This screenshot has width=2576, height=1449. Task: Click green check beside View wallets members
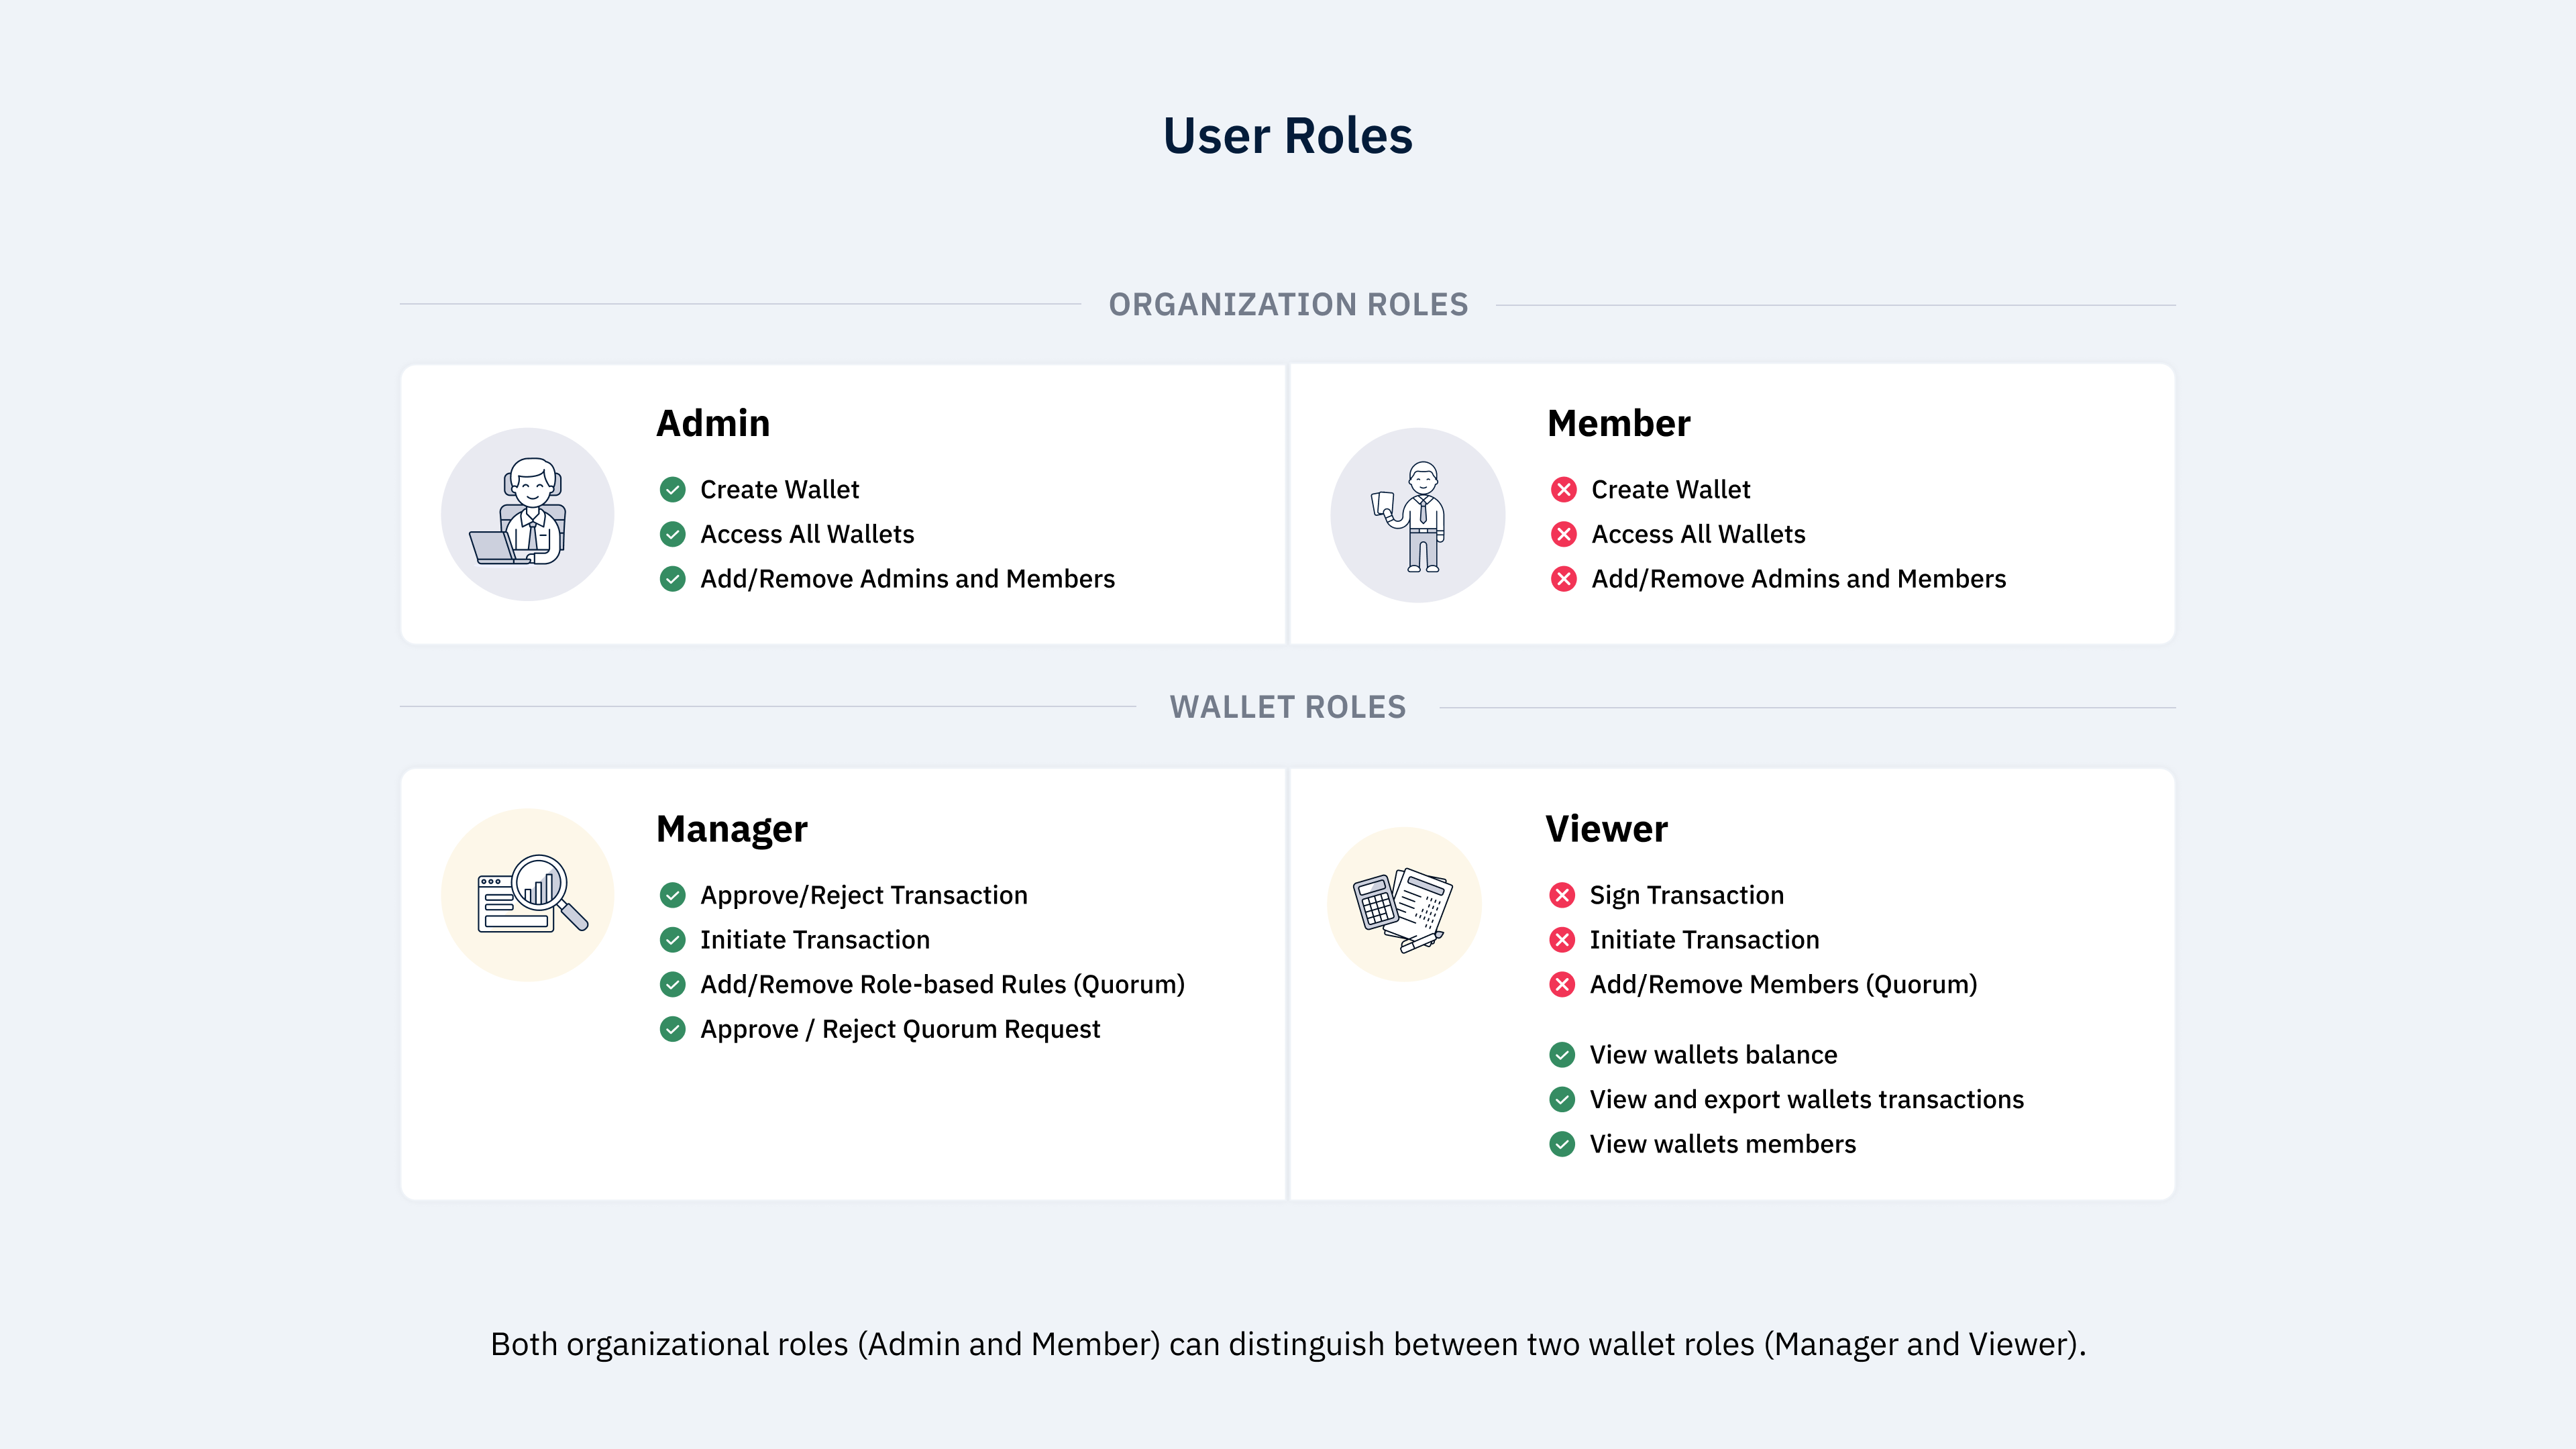(x=1562, y=1144)
